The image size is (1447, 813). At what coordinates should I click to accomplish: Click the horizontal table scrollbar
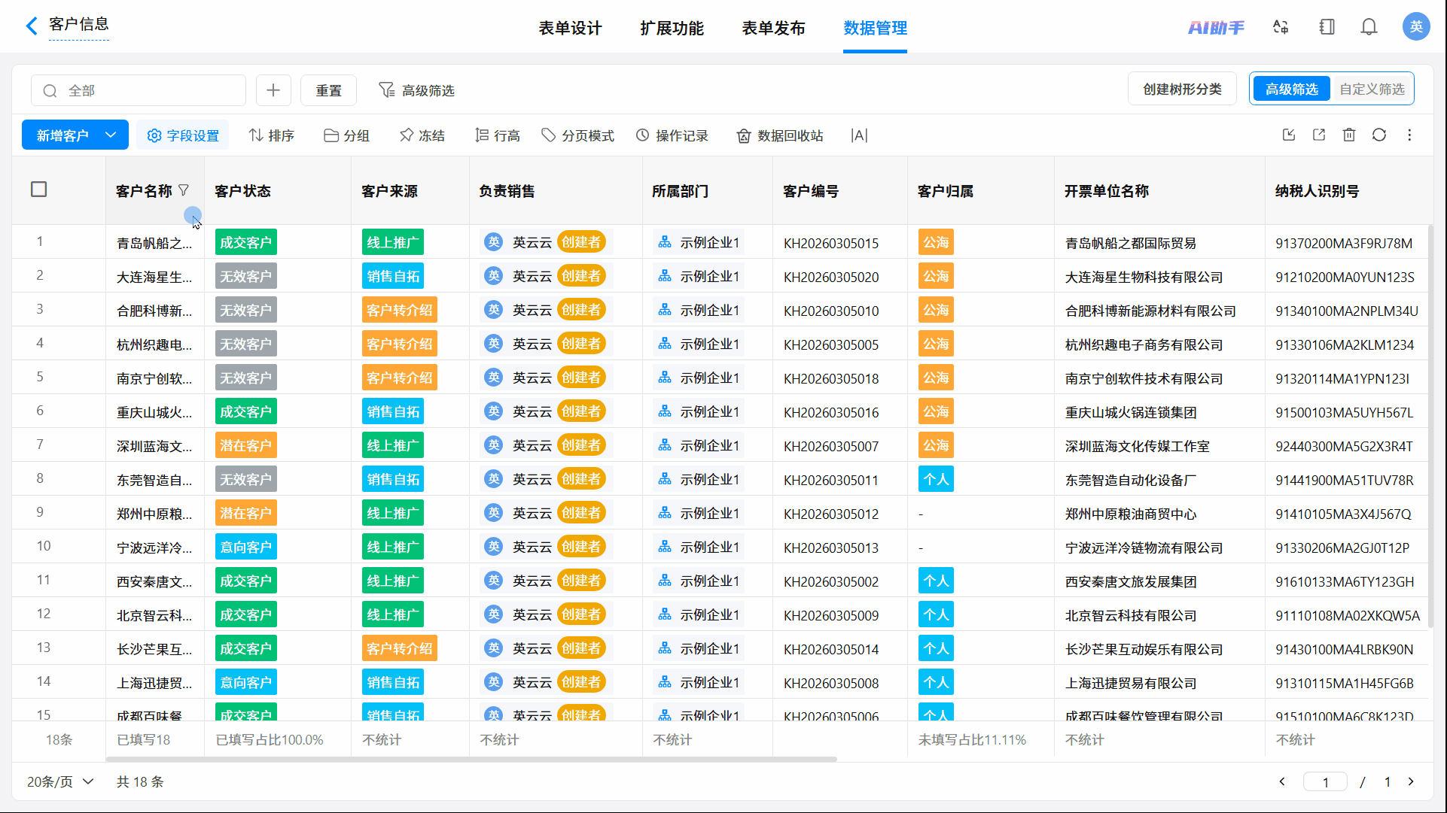click(x=471, y=759)
